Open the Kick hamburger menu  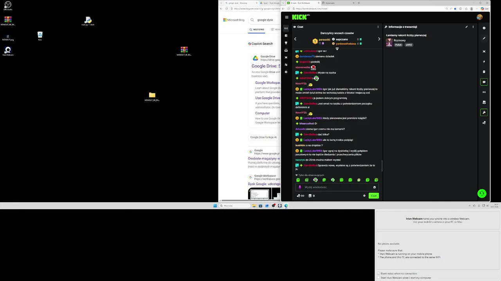[287, 17]
